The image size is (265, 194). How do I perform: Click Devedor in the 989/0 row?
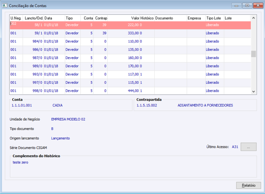click(x=72, y=66)
